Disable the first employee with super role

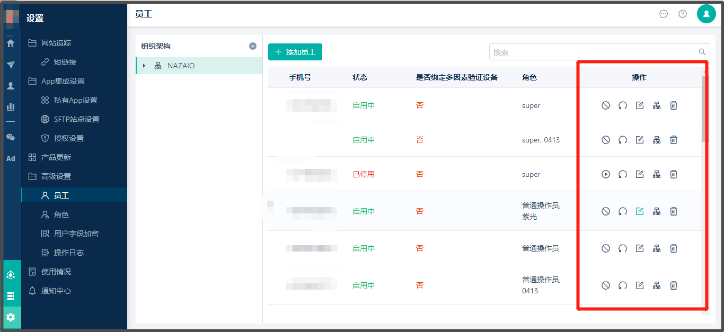pos(606,105)
